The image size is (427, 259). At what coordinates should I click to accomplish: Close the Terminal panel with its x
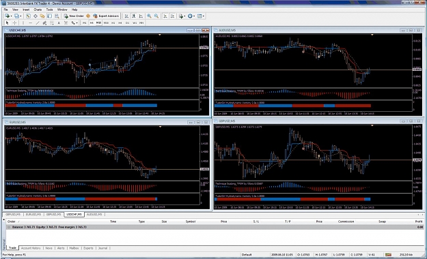point(4,219)
